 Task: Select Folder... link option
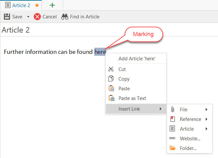pos(188,148)
